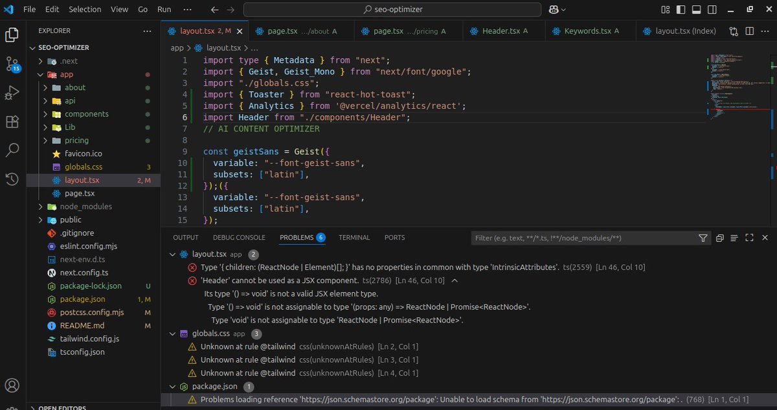Open the Run menu
The height and width of the screenshot is (410, 777).
click(x=164, y=10)
